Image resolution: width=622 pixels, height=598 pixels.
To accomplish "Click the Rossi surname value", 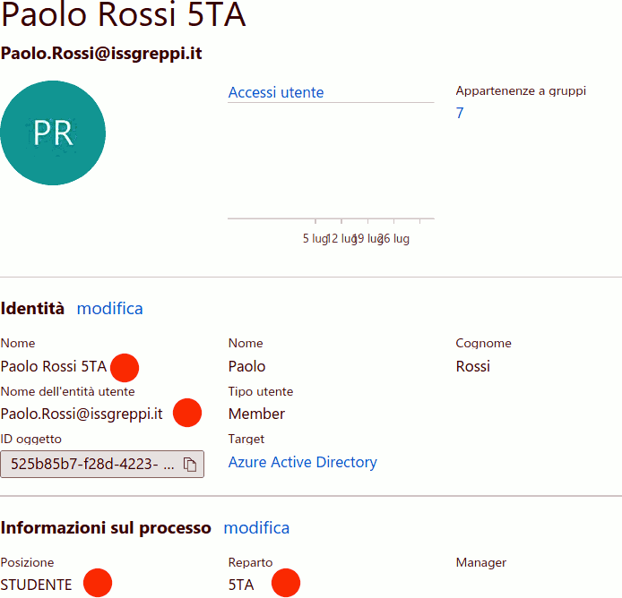I will [472, 366].
